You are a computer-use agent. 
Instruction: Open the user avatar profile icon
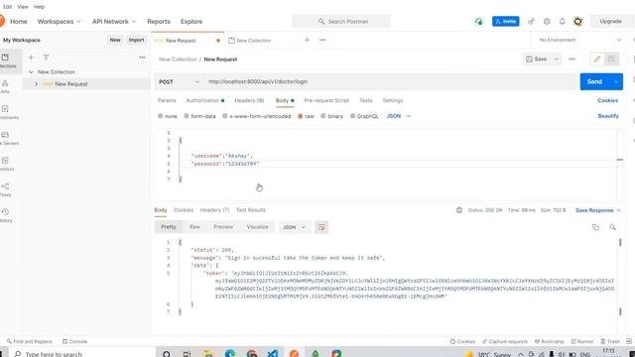click(x=577, y=22)
